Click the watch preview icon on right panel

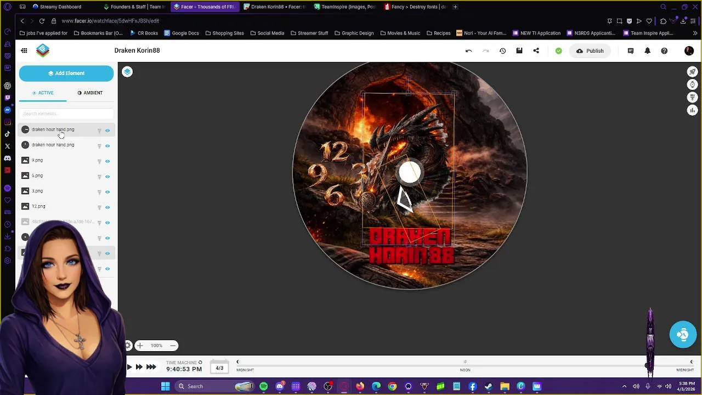coord(693,84)
